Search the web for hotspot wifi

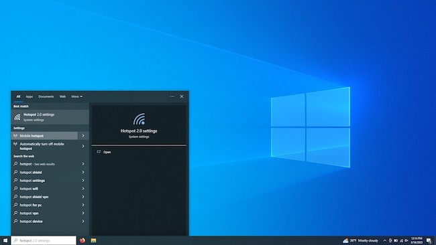pos(44,189)
